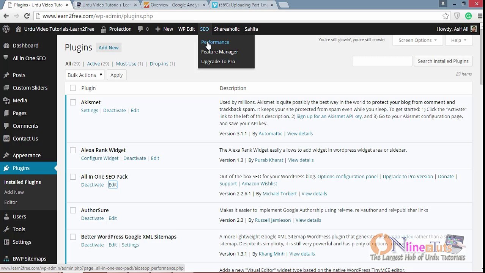Filter by Must-Use plugins
The height and width of the screenshot is (273, 485).
coord(129,64)
